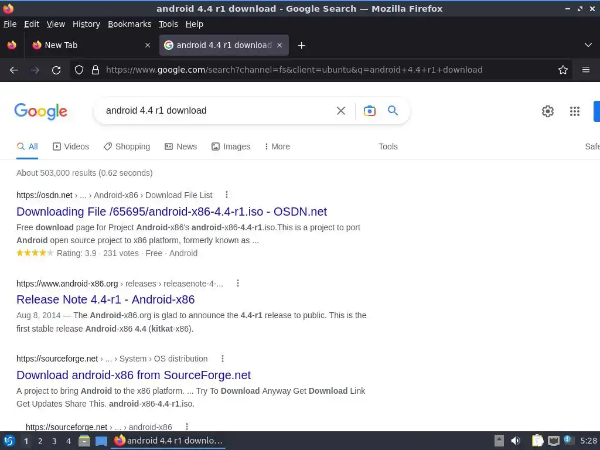The width and height of the screenshot is (600, 450).
Task: Click the SafeSearch label at right edge
Action: click(x=592, y=146)
